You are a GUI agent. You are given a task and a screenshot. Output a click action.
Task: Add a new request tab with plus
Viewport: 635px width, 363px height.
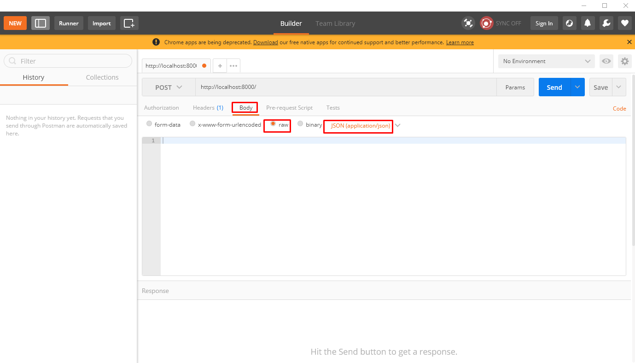(x=220, y=66)
